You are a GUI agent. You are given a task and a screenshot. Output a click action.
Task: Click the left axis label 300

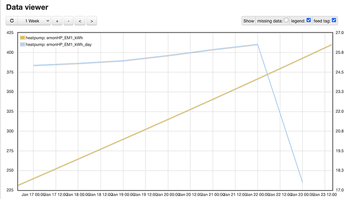[x=10, y=131]
